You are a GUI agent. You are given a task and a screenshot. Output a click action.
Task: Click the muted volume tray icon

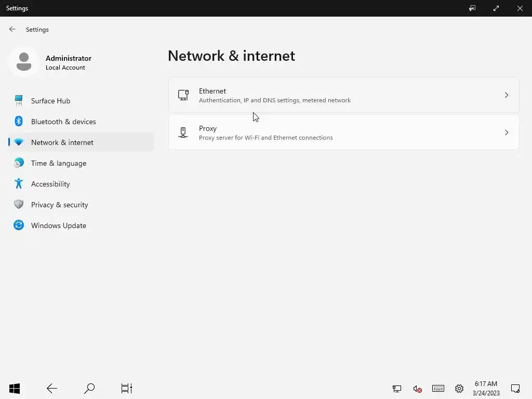pyautogui.click(x=417, y=389)
